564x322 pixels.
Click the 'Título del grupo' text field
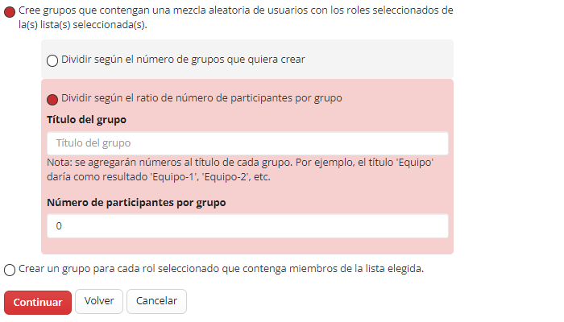coord(247,143)
